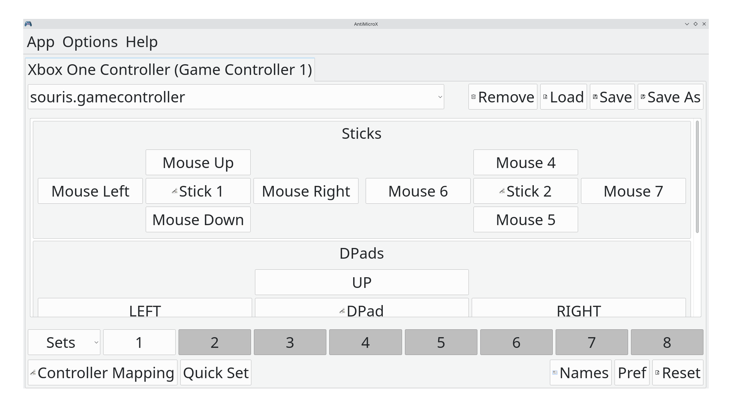Open DPad settings via wrench icon
This screenshot has width=732, height=416.
[x=342, y=311]
